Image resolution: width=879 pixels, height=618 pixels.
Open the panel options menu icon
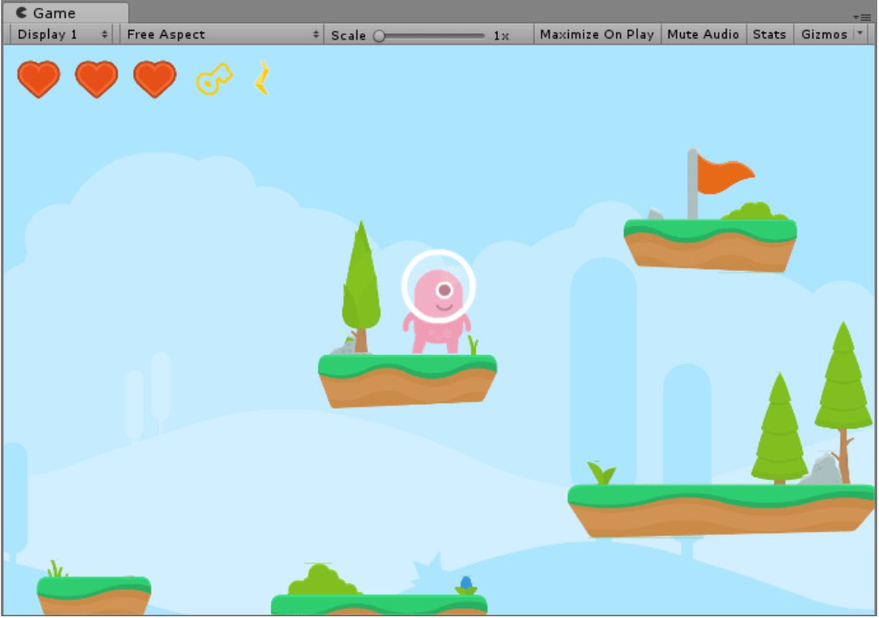862,17
